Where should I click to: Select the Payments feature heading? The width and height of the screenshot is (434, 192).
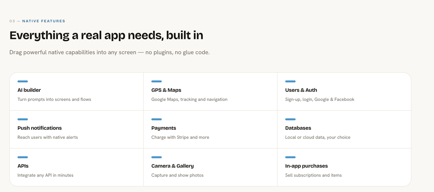click(x=164, y=128)
